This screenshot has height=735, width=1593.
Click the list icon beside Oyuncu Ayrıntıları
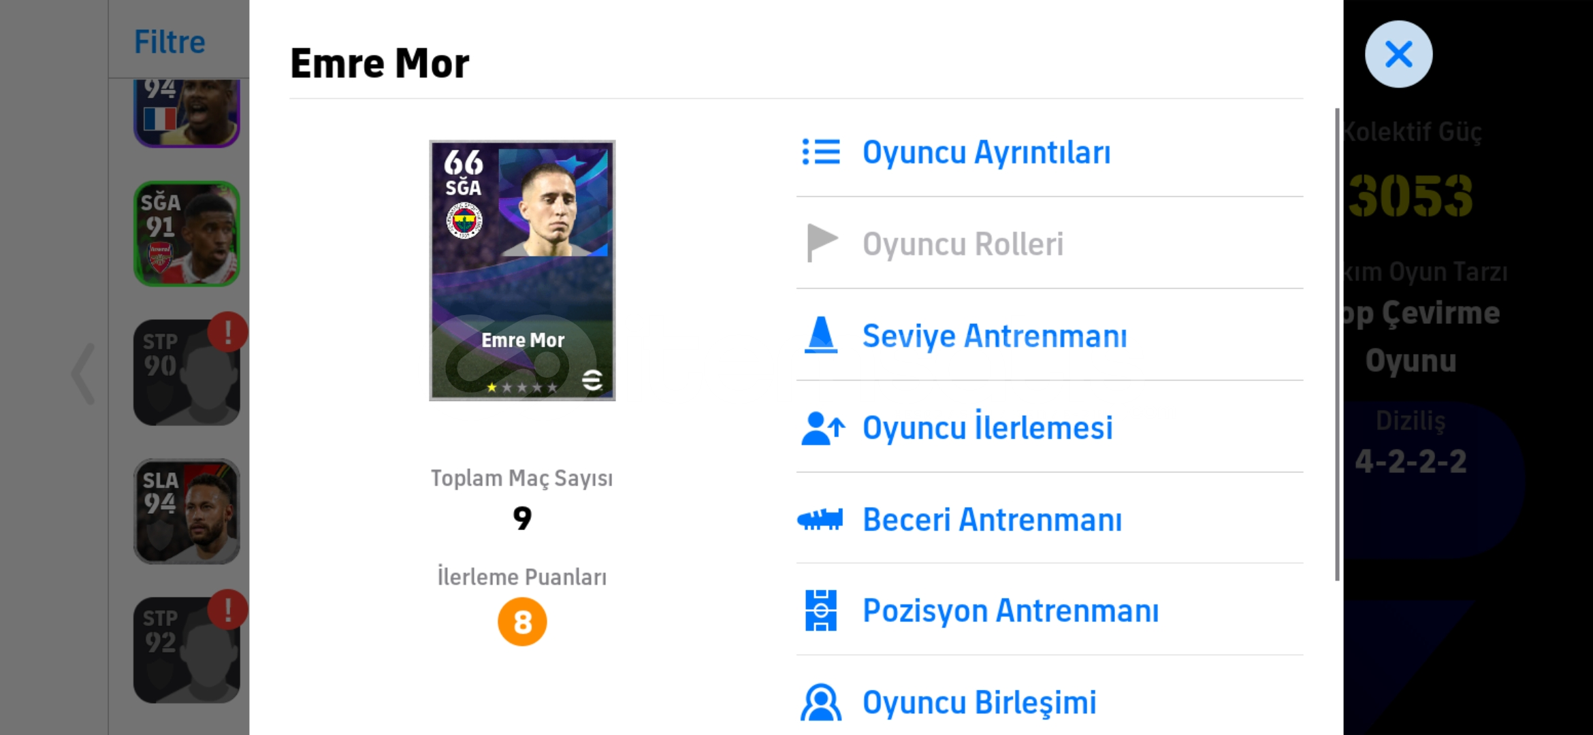821,152
